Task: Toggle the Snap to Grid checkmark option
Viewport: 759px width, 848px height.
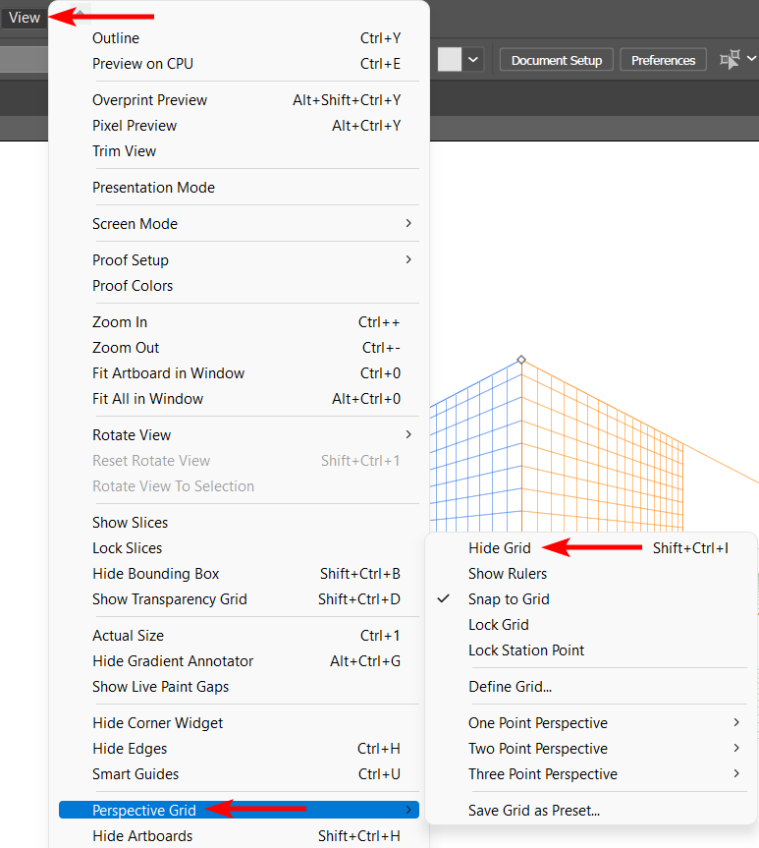Action: pos(509,599)
